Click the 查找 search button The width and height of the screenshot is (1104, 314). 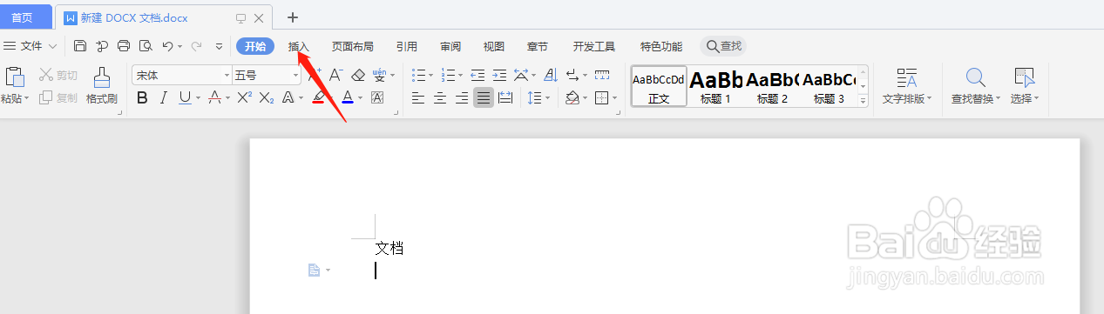point(723,46)
